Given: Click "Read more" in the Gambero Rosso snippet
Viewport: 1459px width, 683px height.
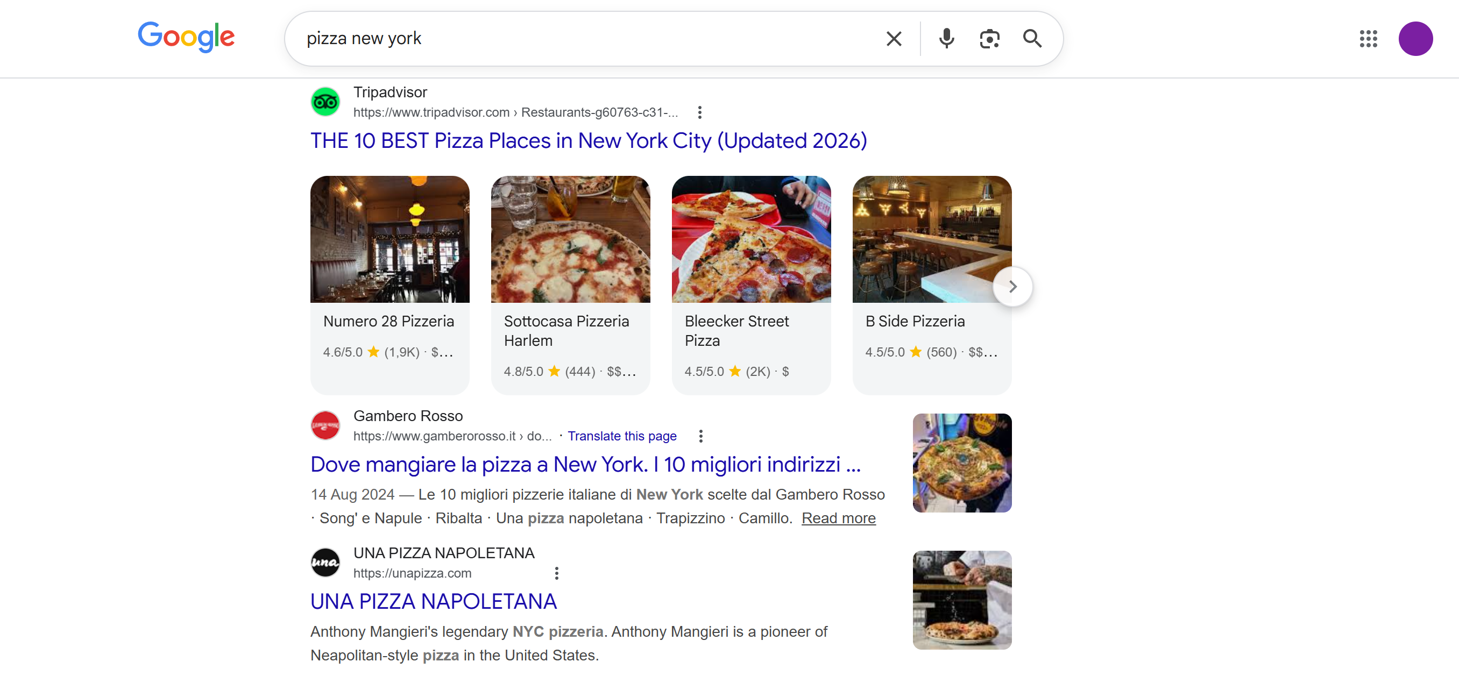Looking at the screenshot, I should (x=838, y=518).
